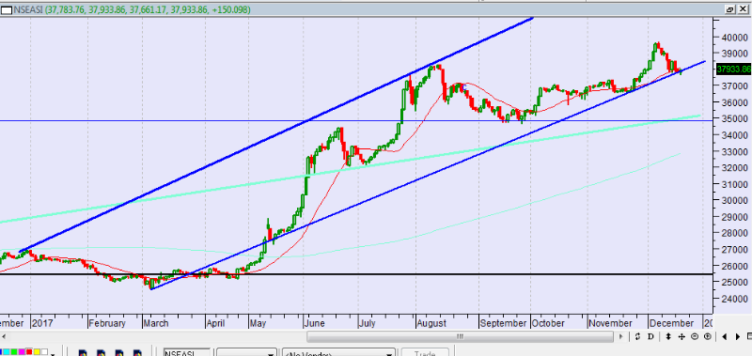
Task: Click the October label on time axis
Action: click(x=548, y=323)
